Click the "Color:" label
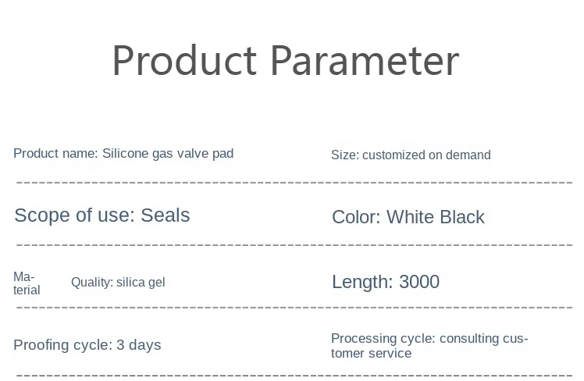This screenshot has width=584, height=381. [356, 217]
